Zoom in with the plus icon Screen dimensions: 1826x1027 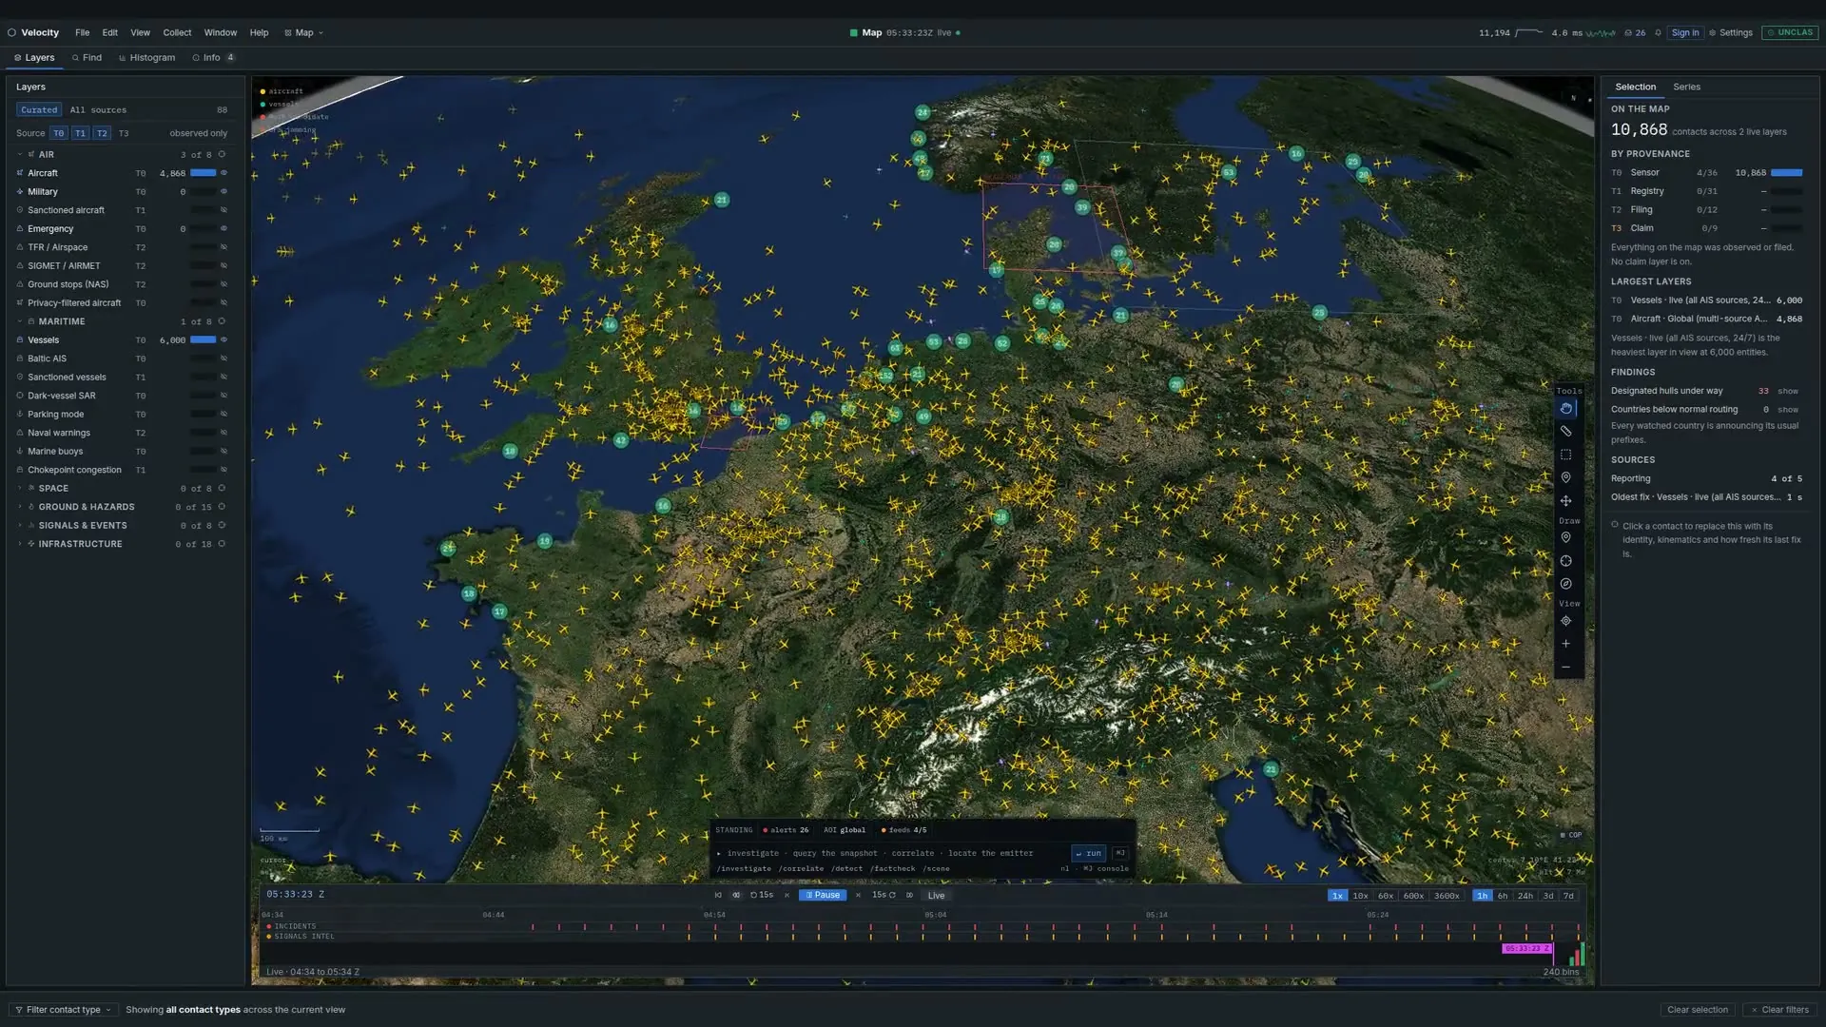[1565, 644]
